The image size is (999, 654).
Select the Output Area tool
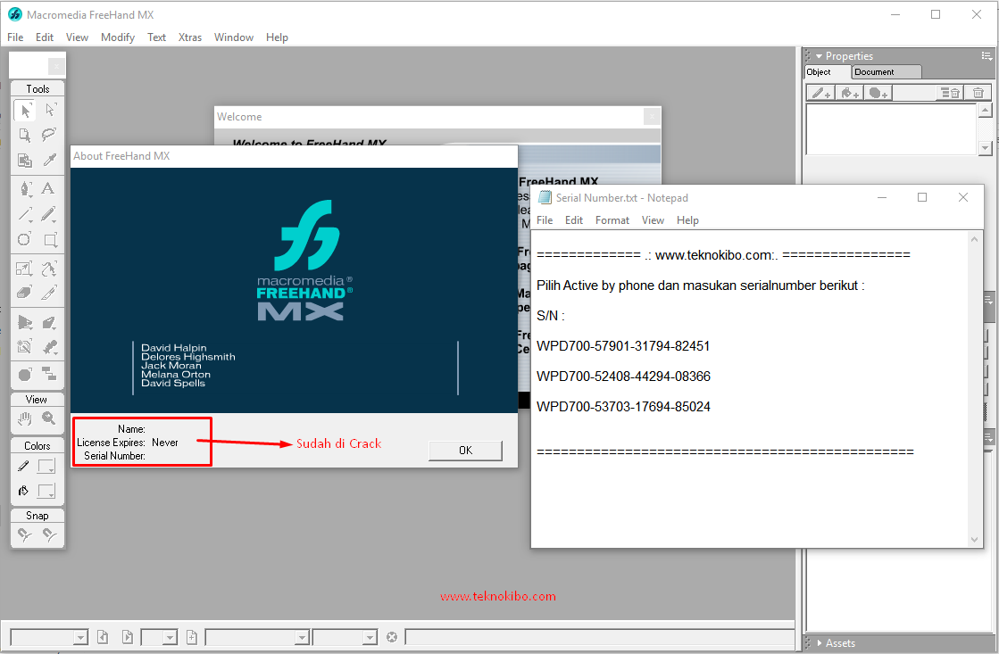coord(25,160)
